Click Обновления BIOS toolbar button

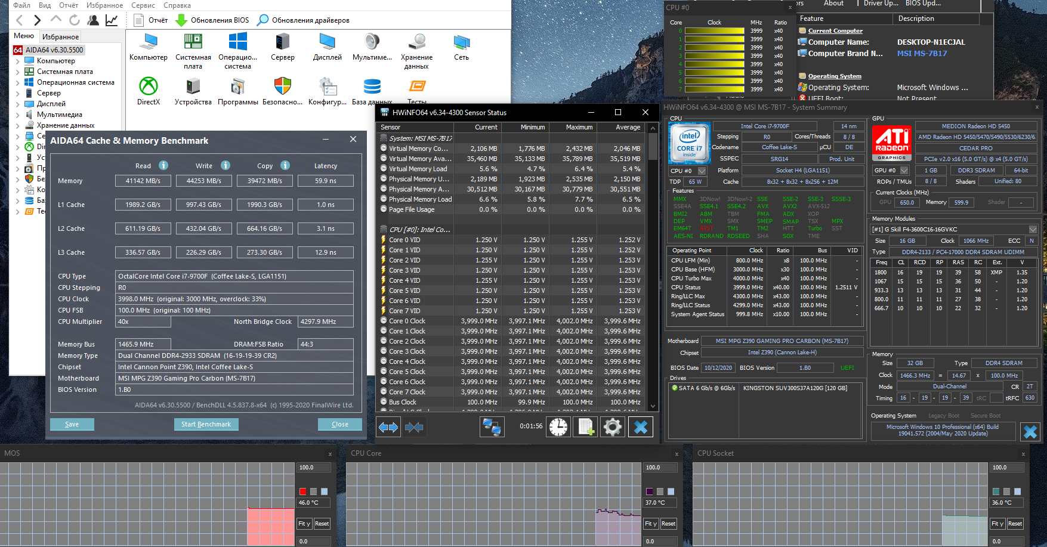pos(212,20)
